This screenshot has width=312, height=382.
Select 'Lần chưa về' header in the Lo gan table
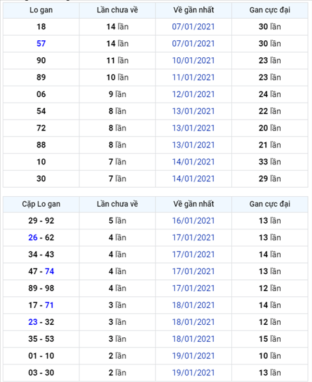click(117, 10)
